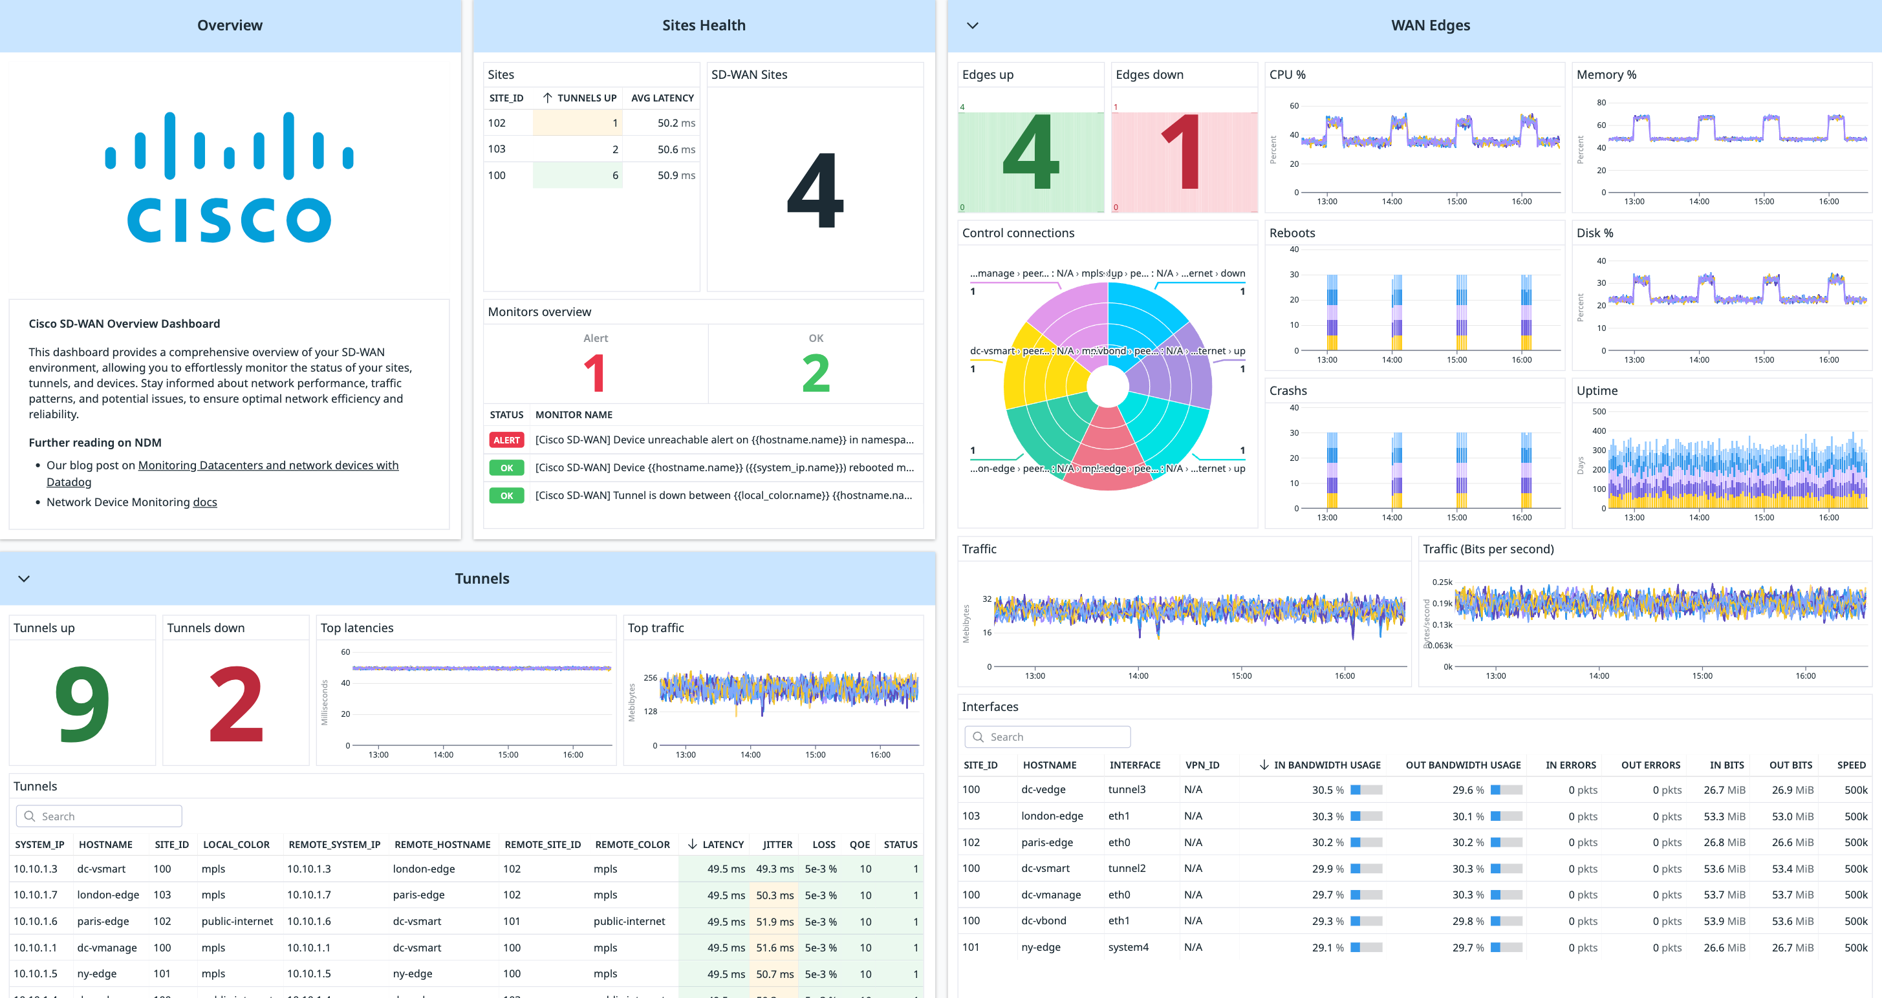Click the magnifier icon in the Tunnels search box

30,816
